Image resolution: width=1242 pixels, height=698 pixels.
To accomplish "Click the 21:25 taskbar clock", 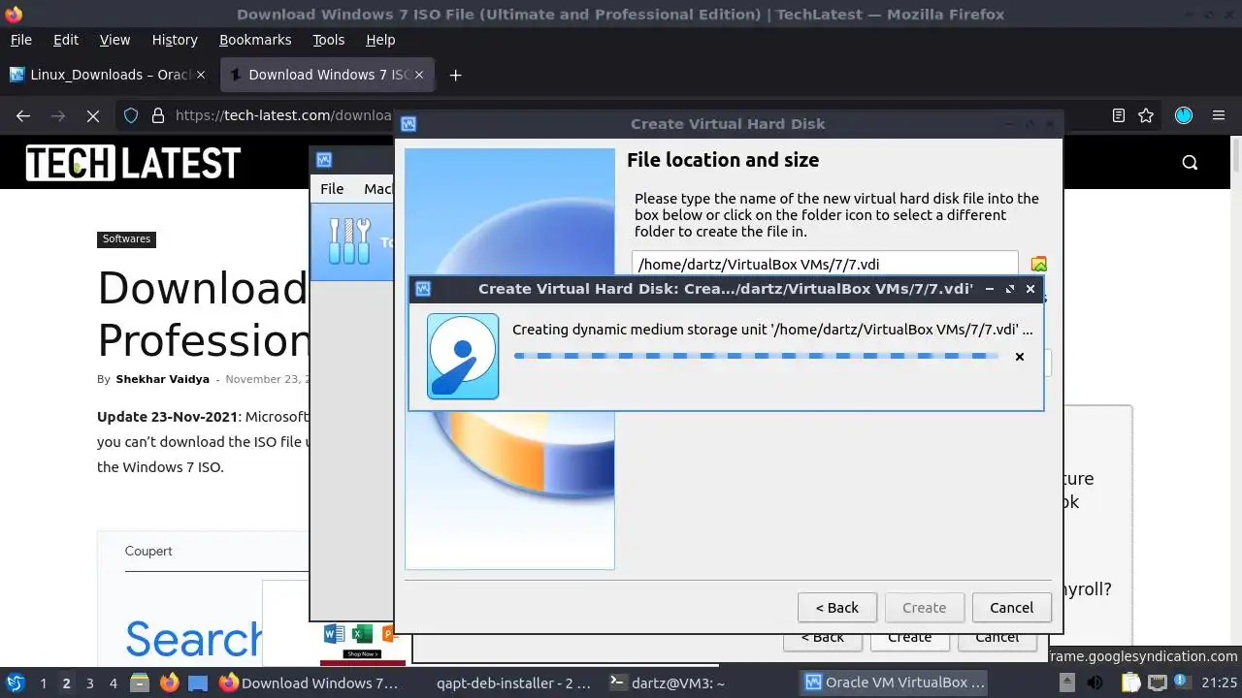I will click(x=1220, y=682).
